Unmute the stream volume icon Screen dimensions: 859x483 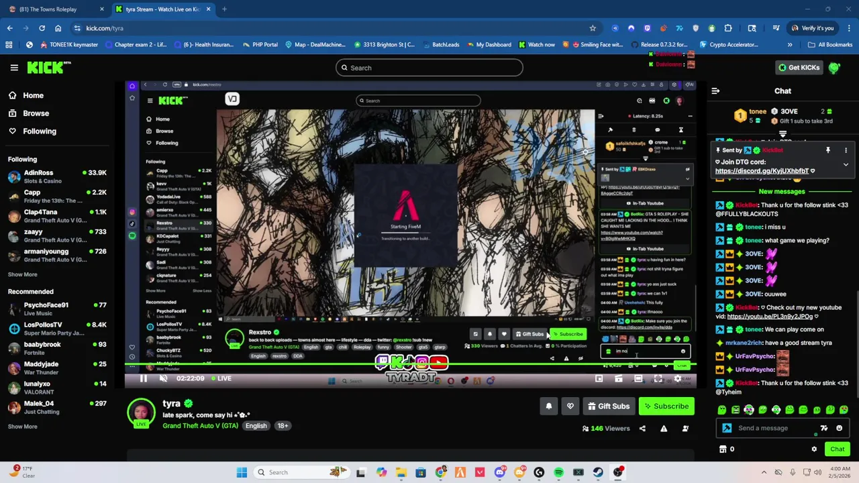[163, 378]
